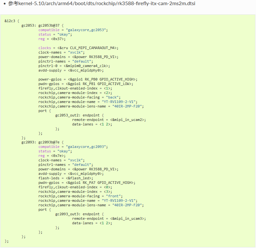Image resolution: width=256 pixels, height=248 pixels.
Task: Click compatible = "galaxycore,gc2053" line
Action: tap(73, 30)
